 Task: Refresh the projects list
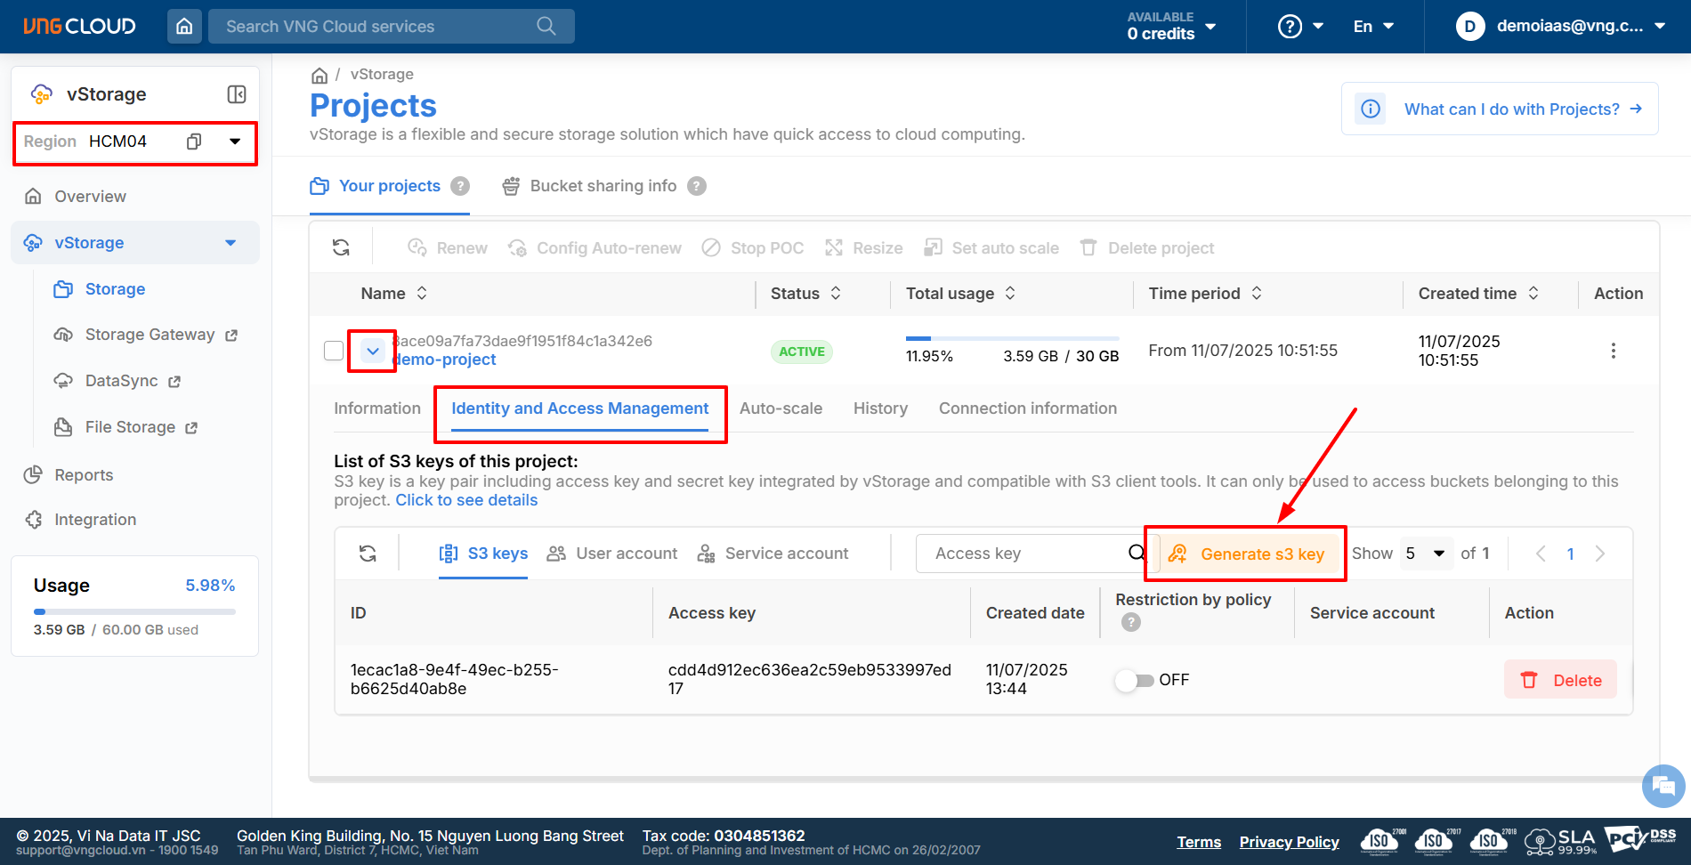point(341,247)
